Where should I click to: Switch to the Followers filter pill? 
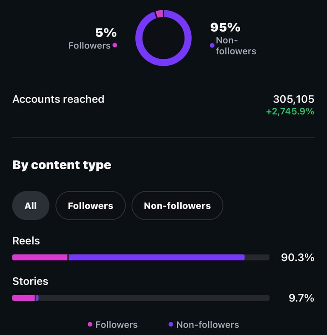point(91,205)
